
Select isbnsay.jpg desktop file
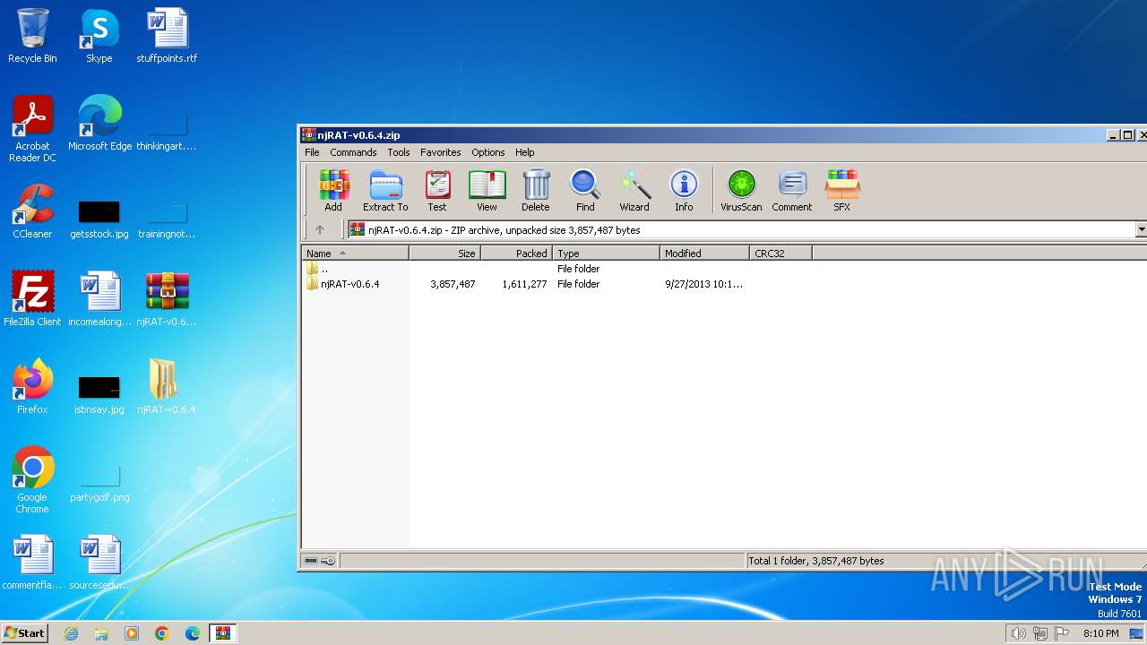[99, 394]
